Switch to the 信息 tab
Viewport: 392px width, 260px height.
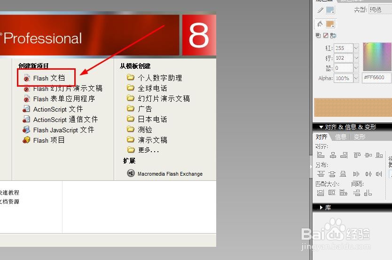point(340,137)
